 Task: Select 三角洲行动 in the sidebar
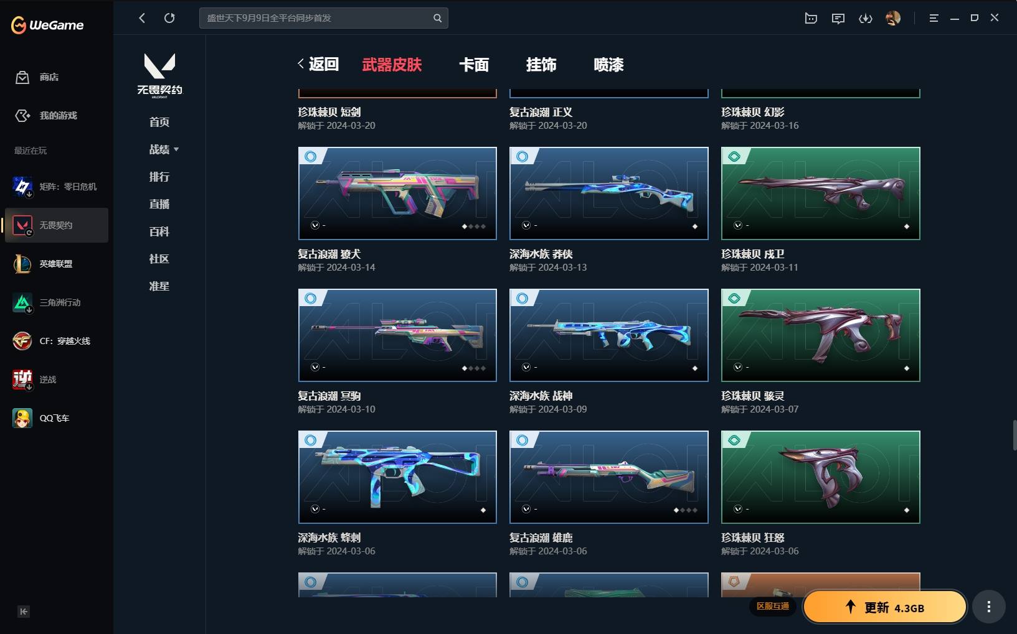(x=56, y=302)
